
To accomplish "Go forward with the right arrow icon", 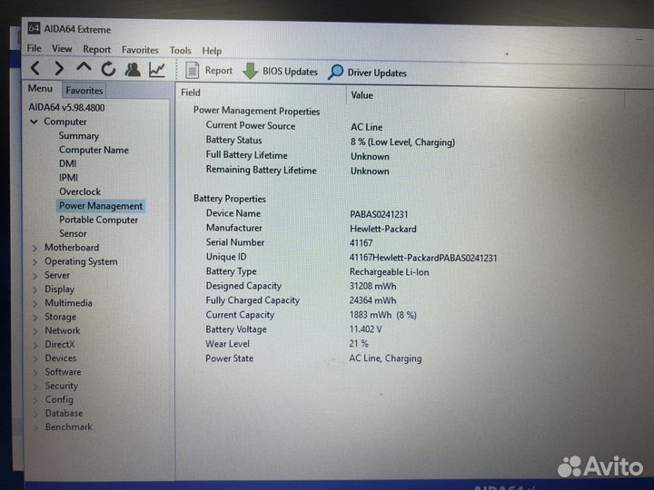I will tap(59, 68).
